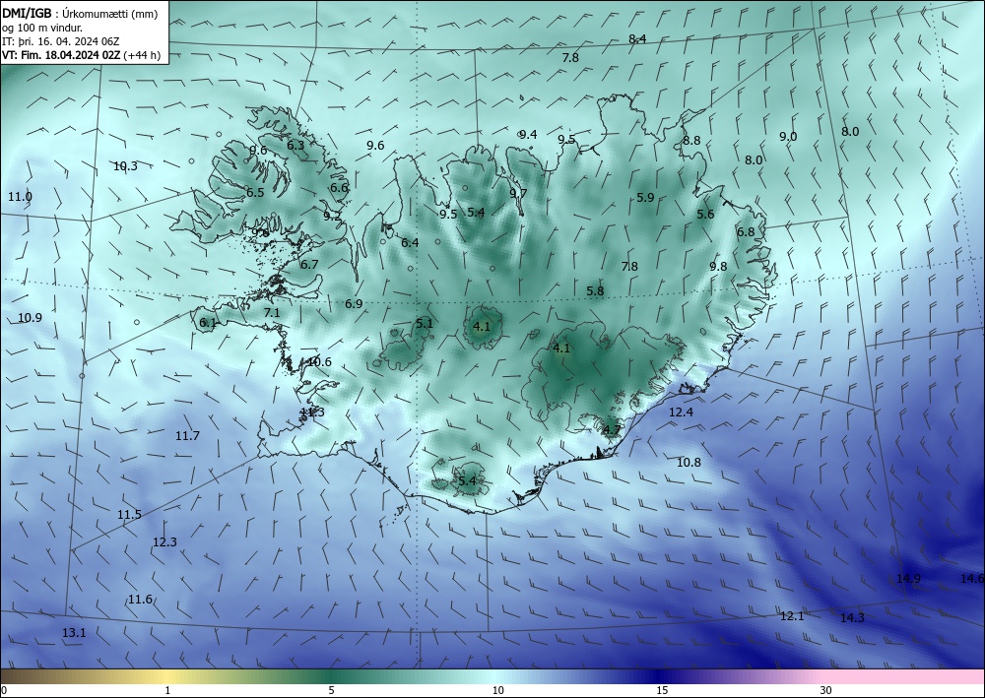
Task: Click the 'VT: Fim. 18.04.2024 02Z (+44 h)' line
Action: [x=81, y=55]
